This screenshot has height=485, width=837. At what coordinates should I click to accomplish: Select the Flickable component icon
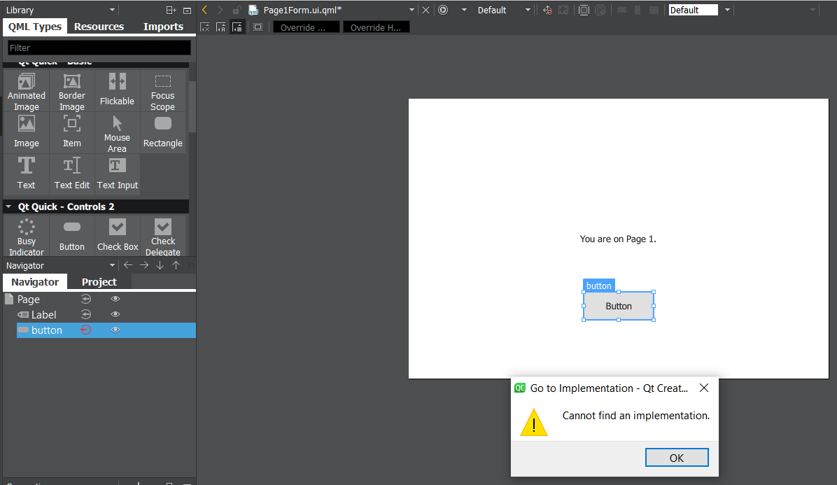[x=117, y=90]
